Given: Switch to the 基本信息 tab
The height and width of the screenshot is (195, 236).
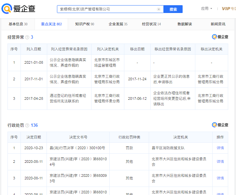Looking at the screenshot, I should [18, 24].
